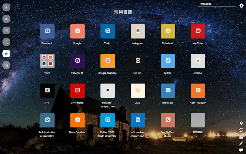Open the Facebook bookmark tile

click(x=47, y=31)
